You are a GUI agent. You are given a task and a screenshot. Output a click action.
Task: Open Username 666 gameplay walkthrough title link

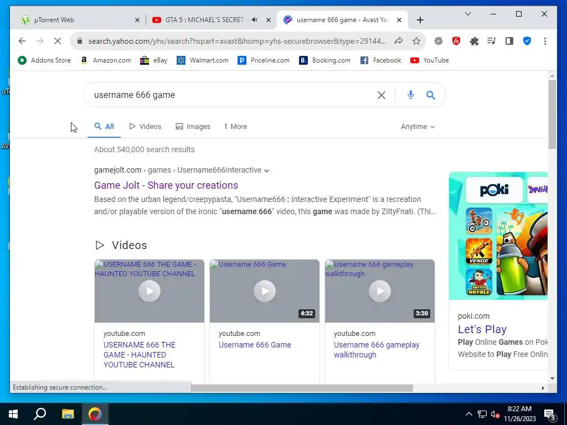pos(377,350)
